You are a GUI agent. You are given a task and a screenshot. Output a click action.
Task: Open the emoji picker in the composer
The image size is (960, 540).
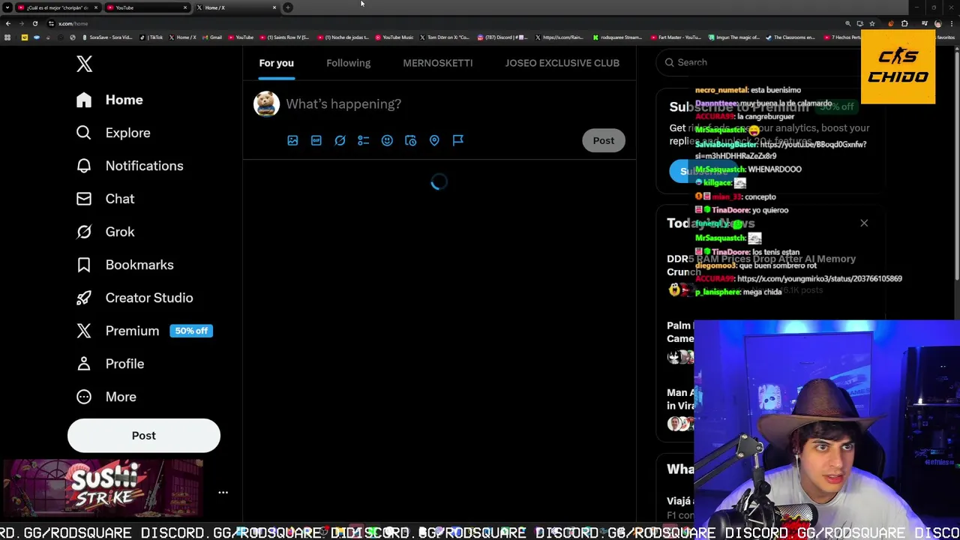click(387, 140)
